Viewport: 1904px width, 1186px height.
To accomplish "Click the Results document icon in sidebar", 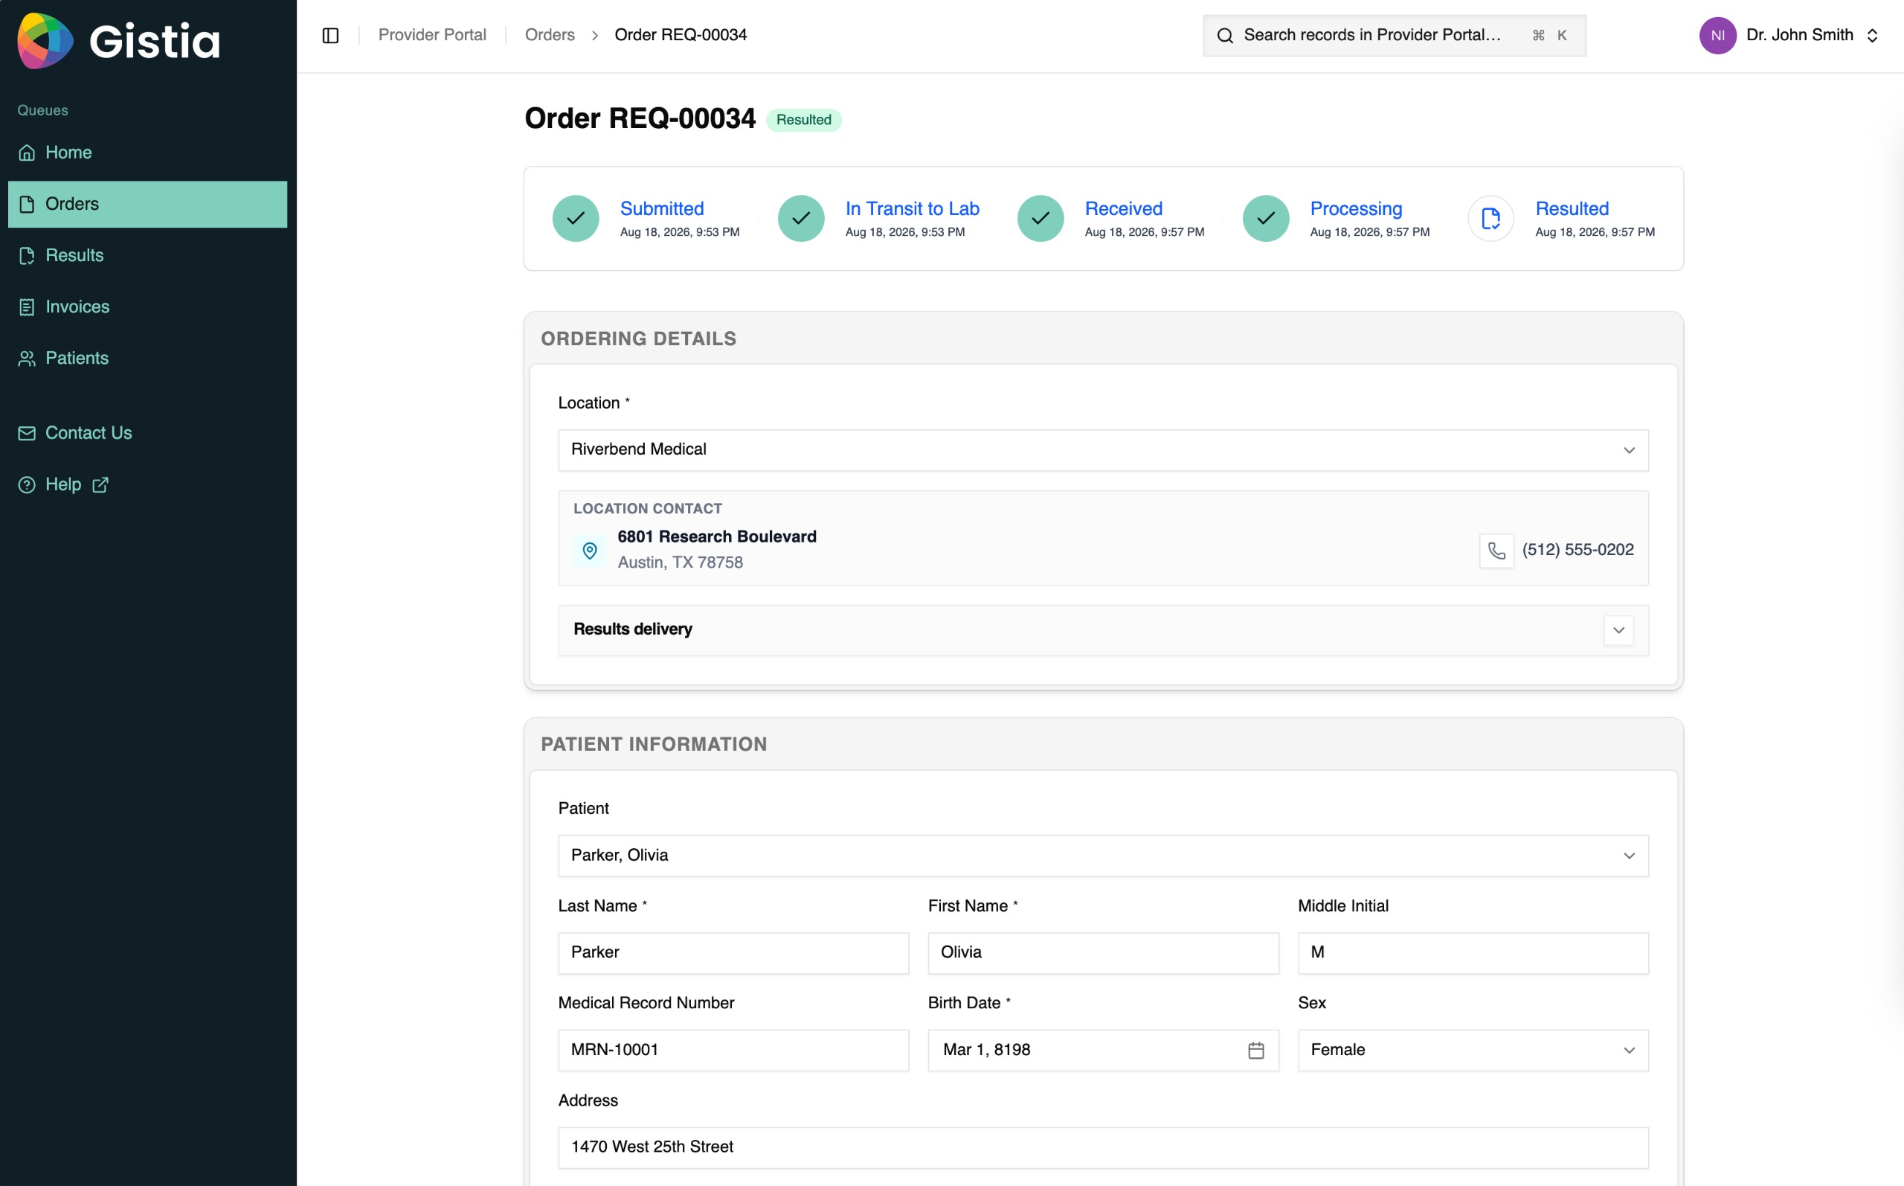I will coord(27,256).
